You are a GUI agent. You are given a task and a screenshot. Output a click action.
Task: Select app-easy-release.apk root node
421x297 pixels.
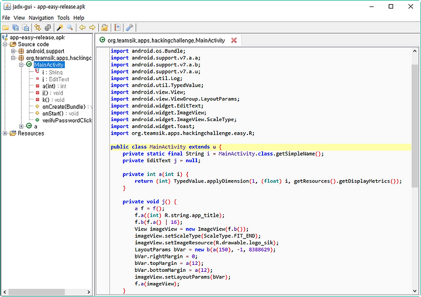37,37
